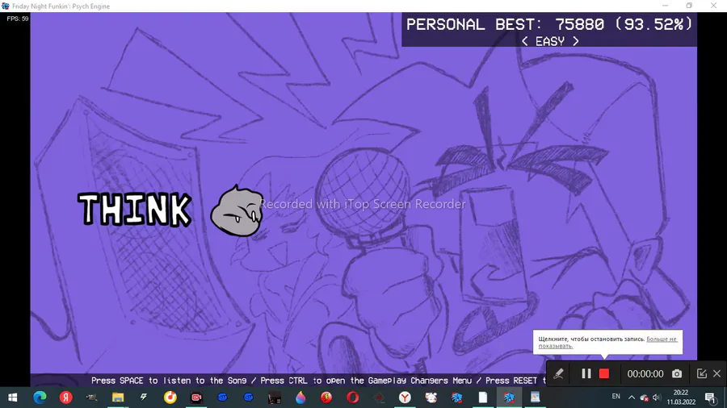This screenshot has height=408, width=727.
Task: Open Yandex Browser with the white 'Y' icon
Action: pyautogui.click(x=405, y=398)
